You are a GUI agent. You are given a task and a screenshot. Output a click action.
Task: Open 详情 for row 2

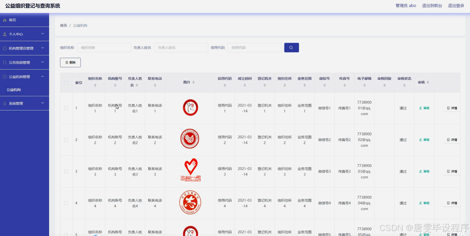coord(452,140)
